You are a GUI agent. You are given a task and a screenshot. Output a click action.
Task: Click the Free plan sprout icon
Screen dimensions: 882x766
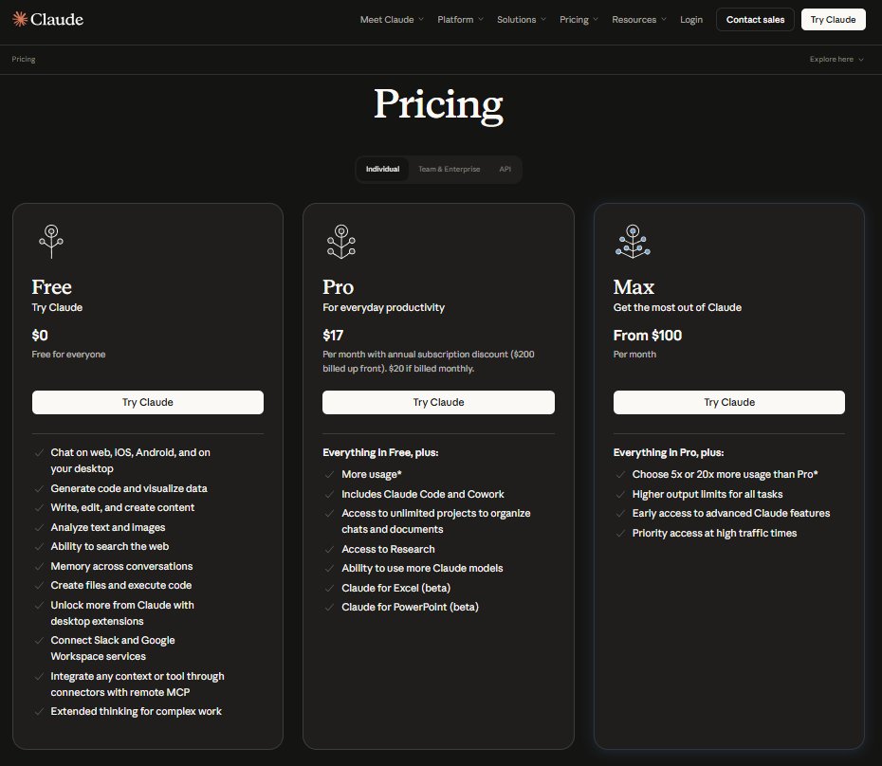coord(51,242)
